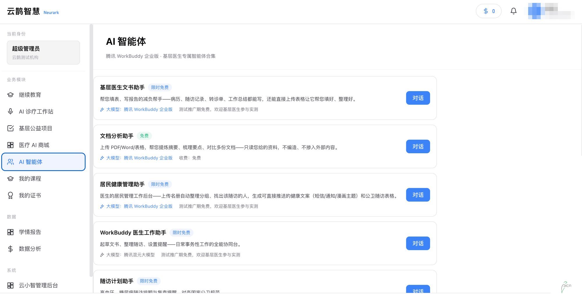Click the 基层医生文书助手 title
This screenshot has height=295, width=582.
tap(122, 87)
